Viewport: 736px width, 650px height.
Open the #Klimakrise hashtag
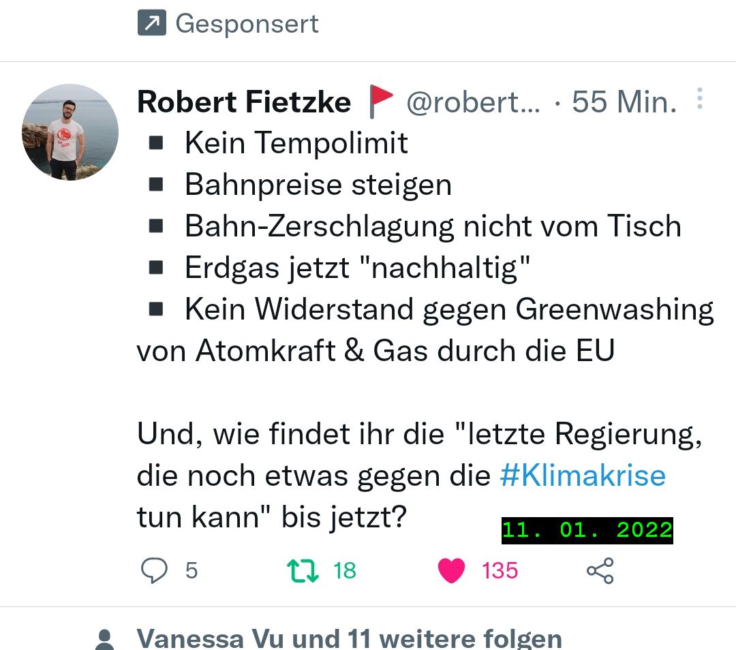pyautogui.click(x=582, y=475)
